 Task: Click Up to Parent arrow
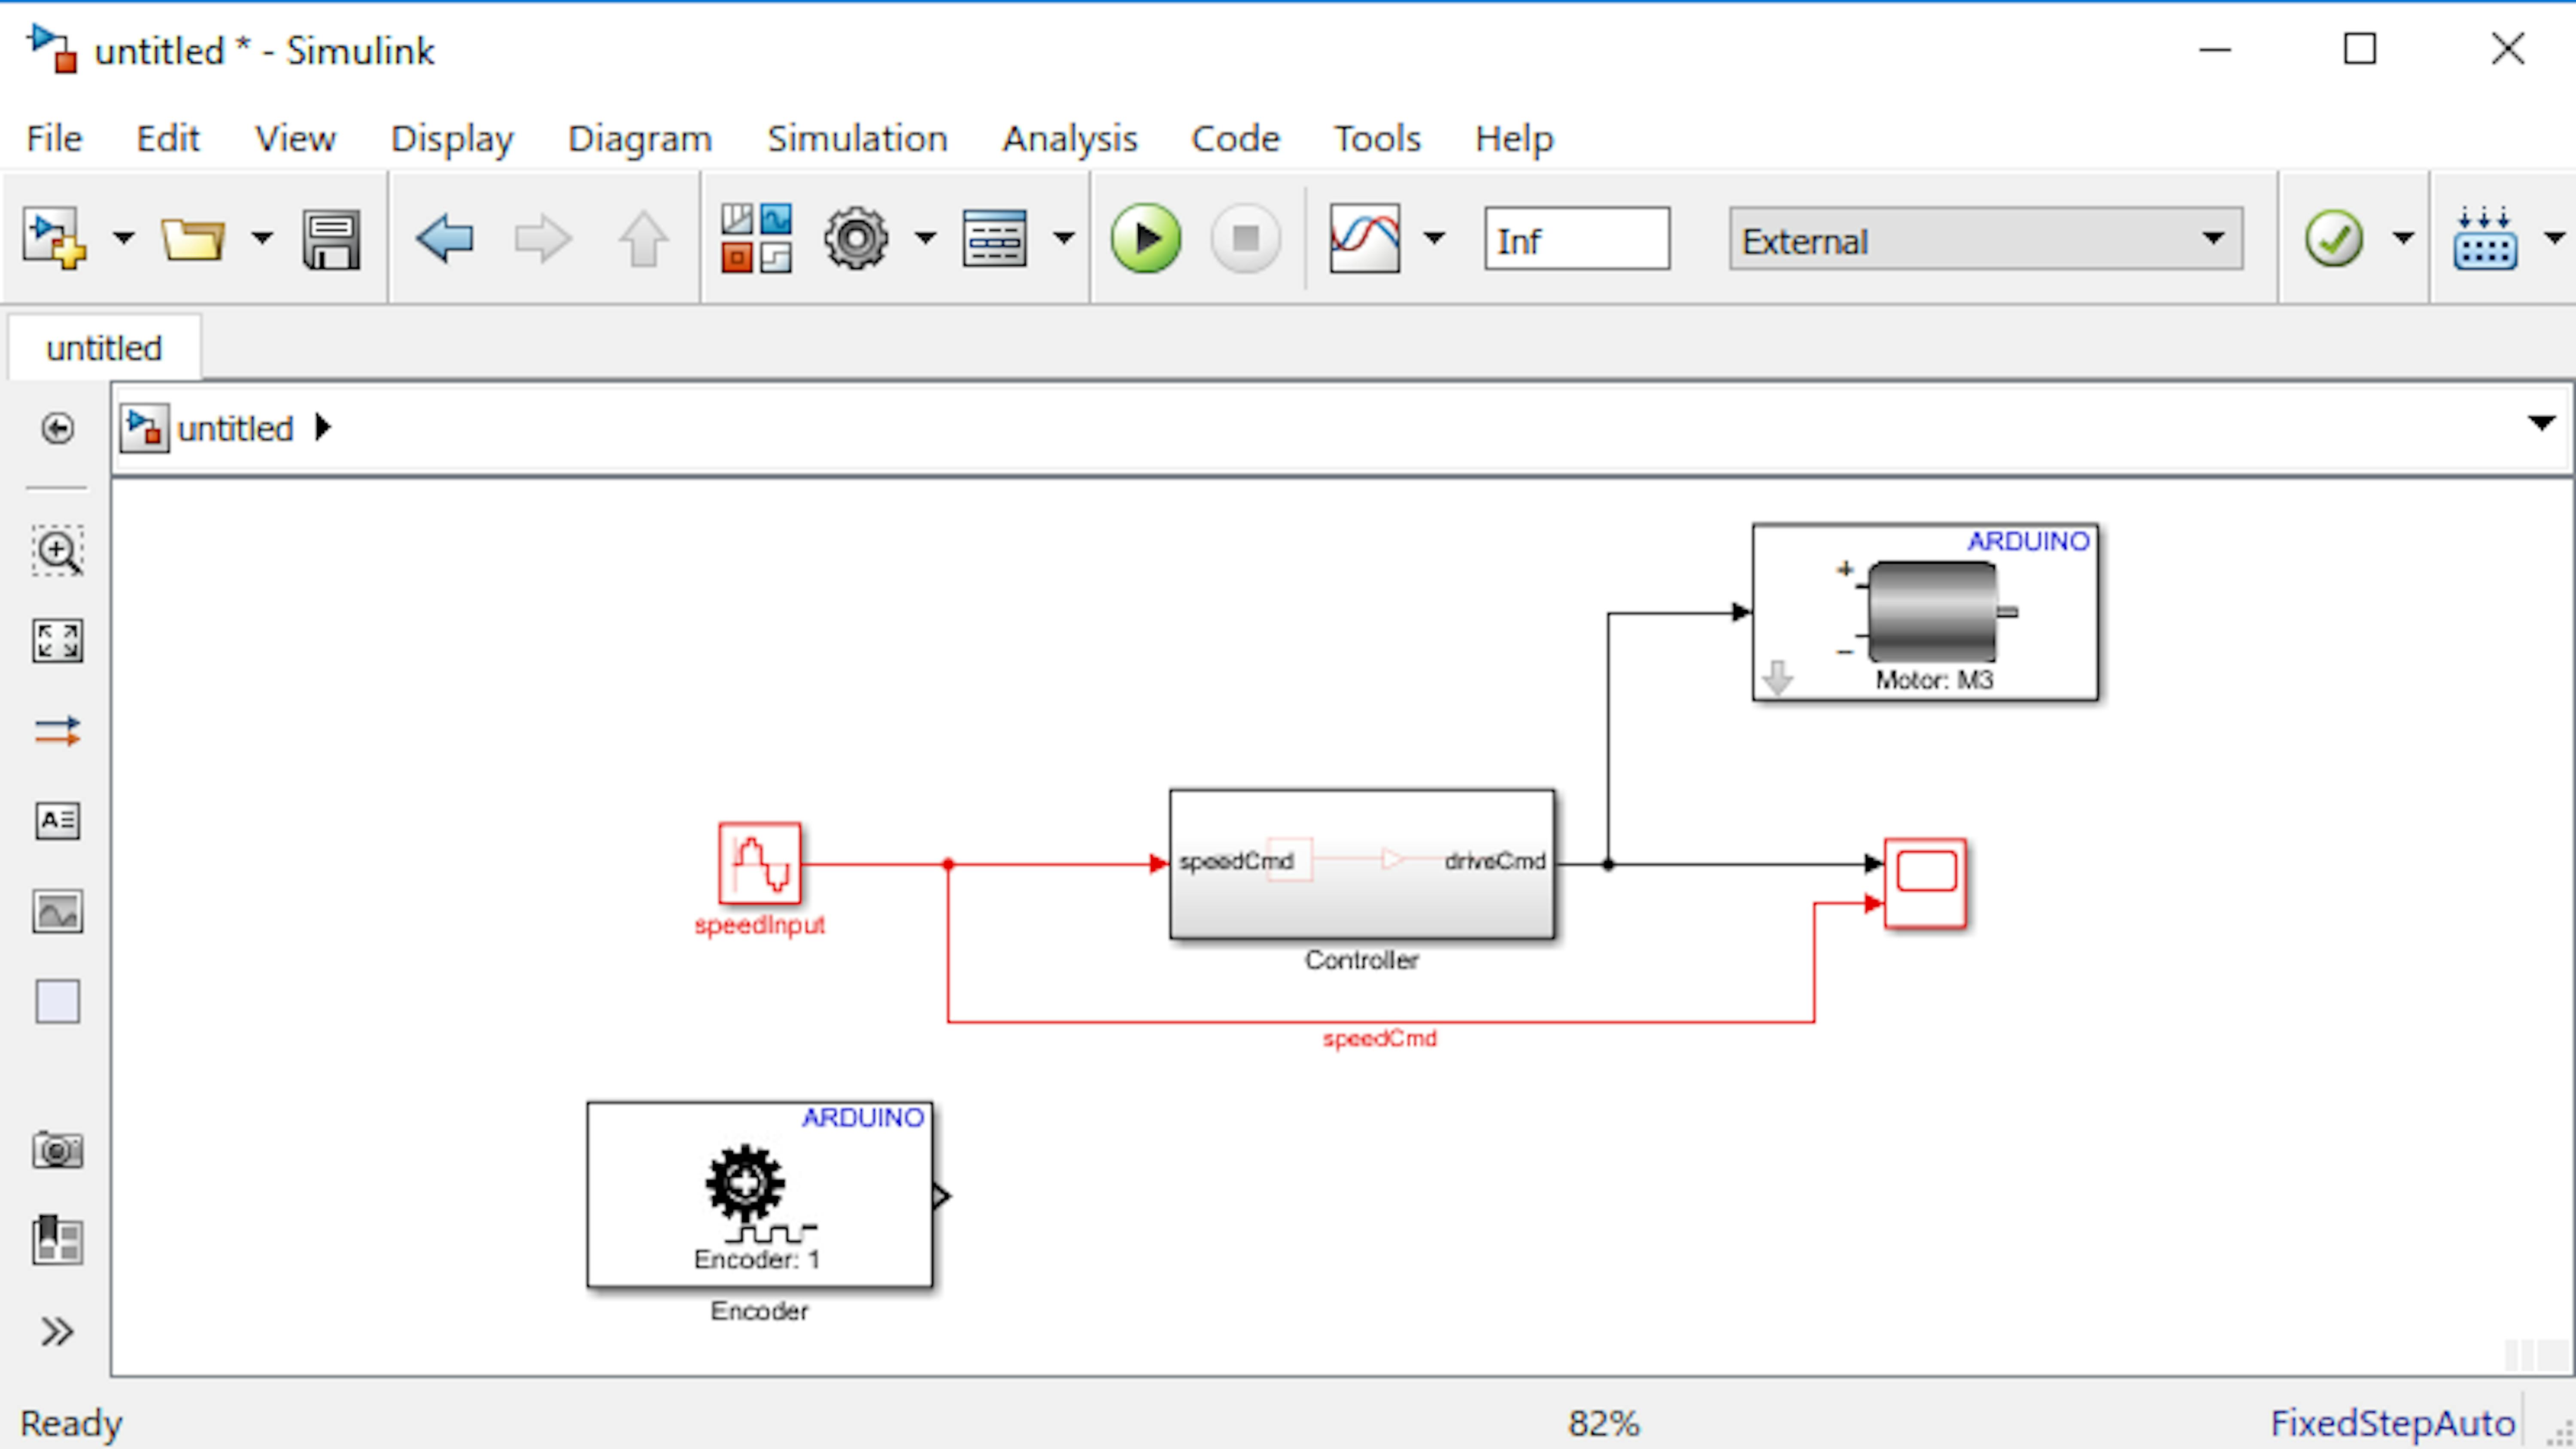click(x=643, y=240)
